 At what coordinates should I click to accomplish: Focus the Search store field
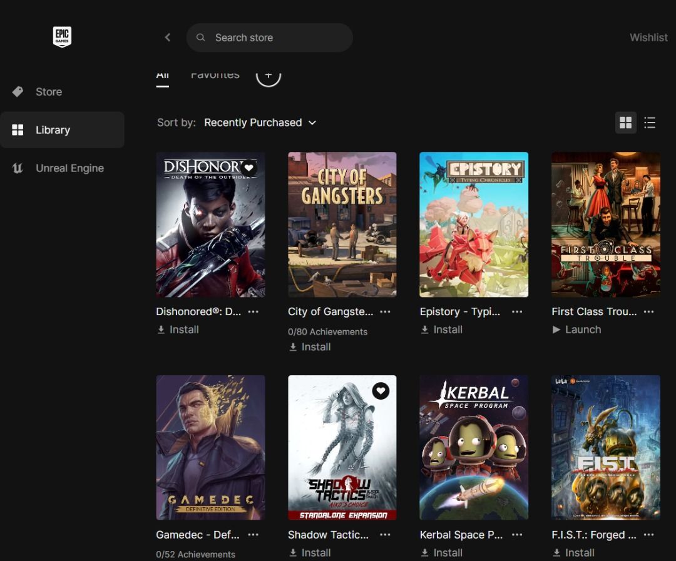(269, 38)
